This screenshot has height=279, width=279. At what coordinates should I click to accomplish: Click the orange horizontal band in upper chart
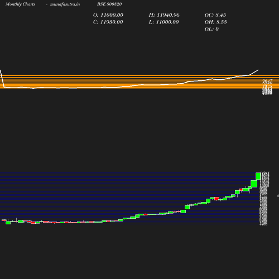point(139,82)
